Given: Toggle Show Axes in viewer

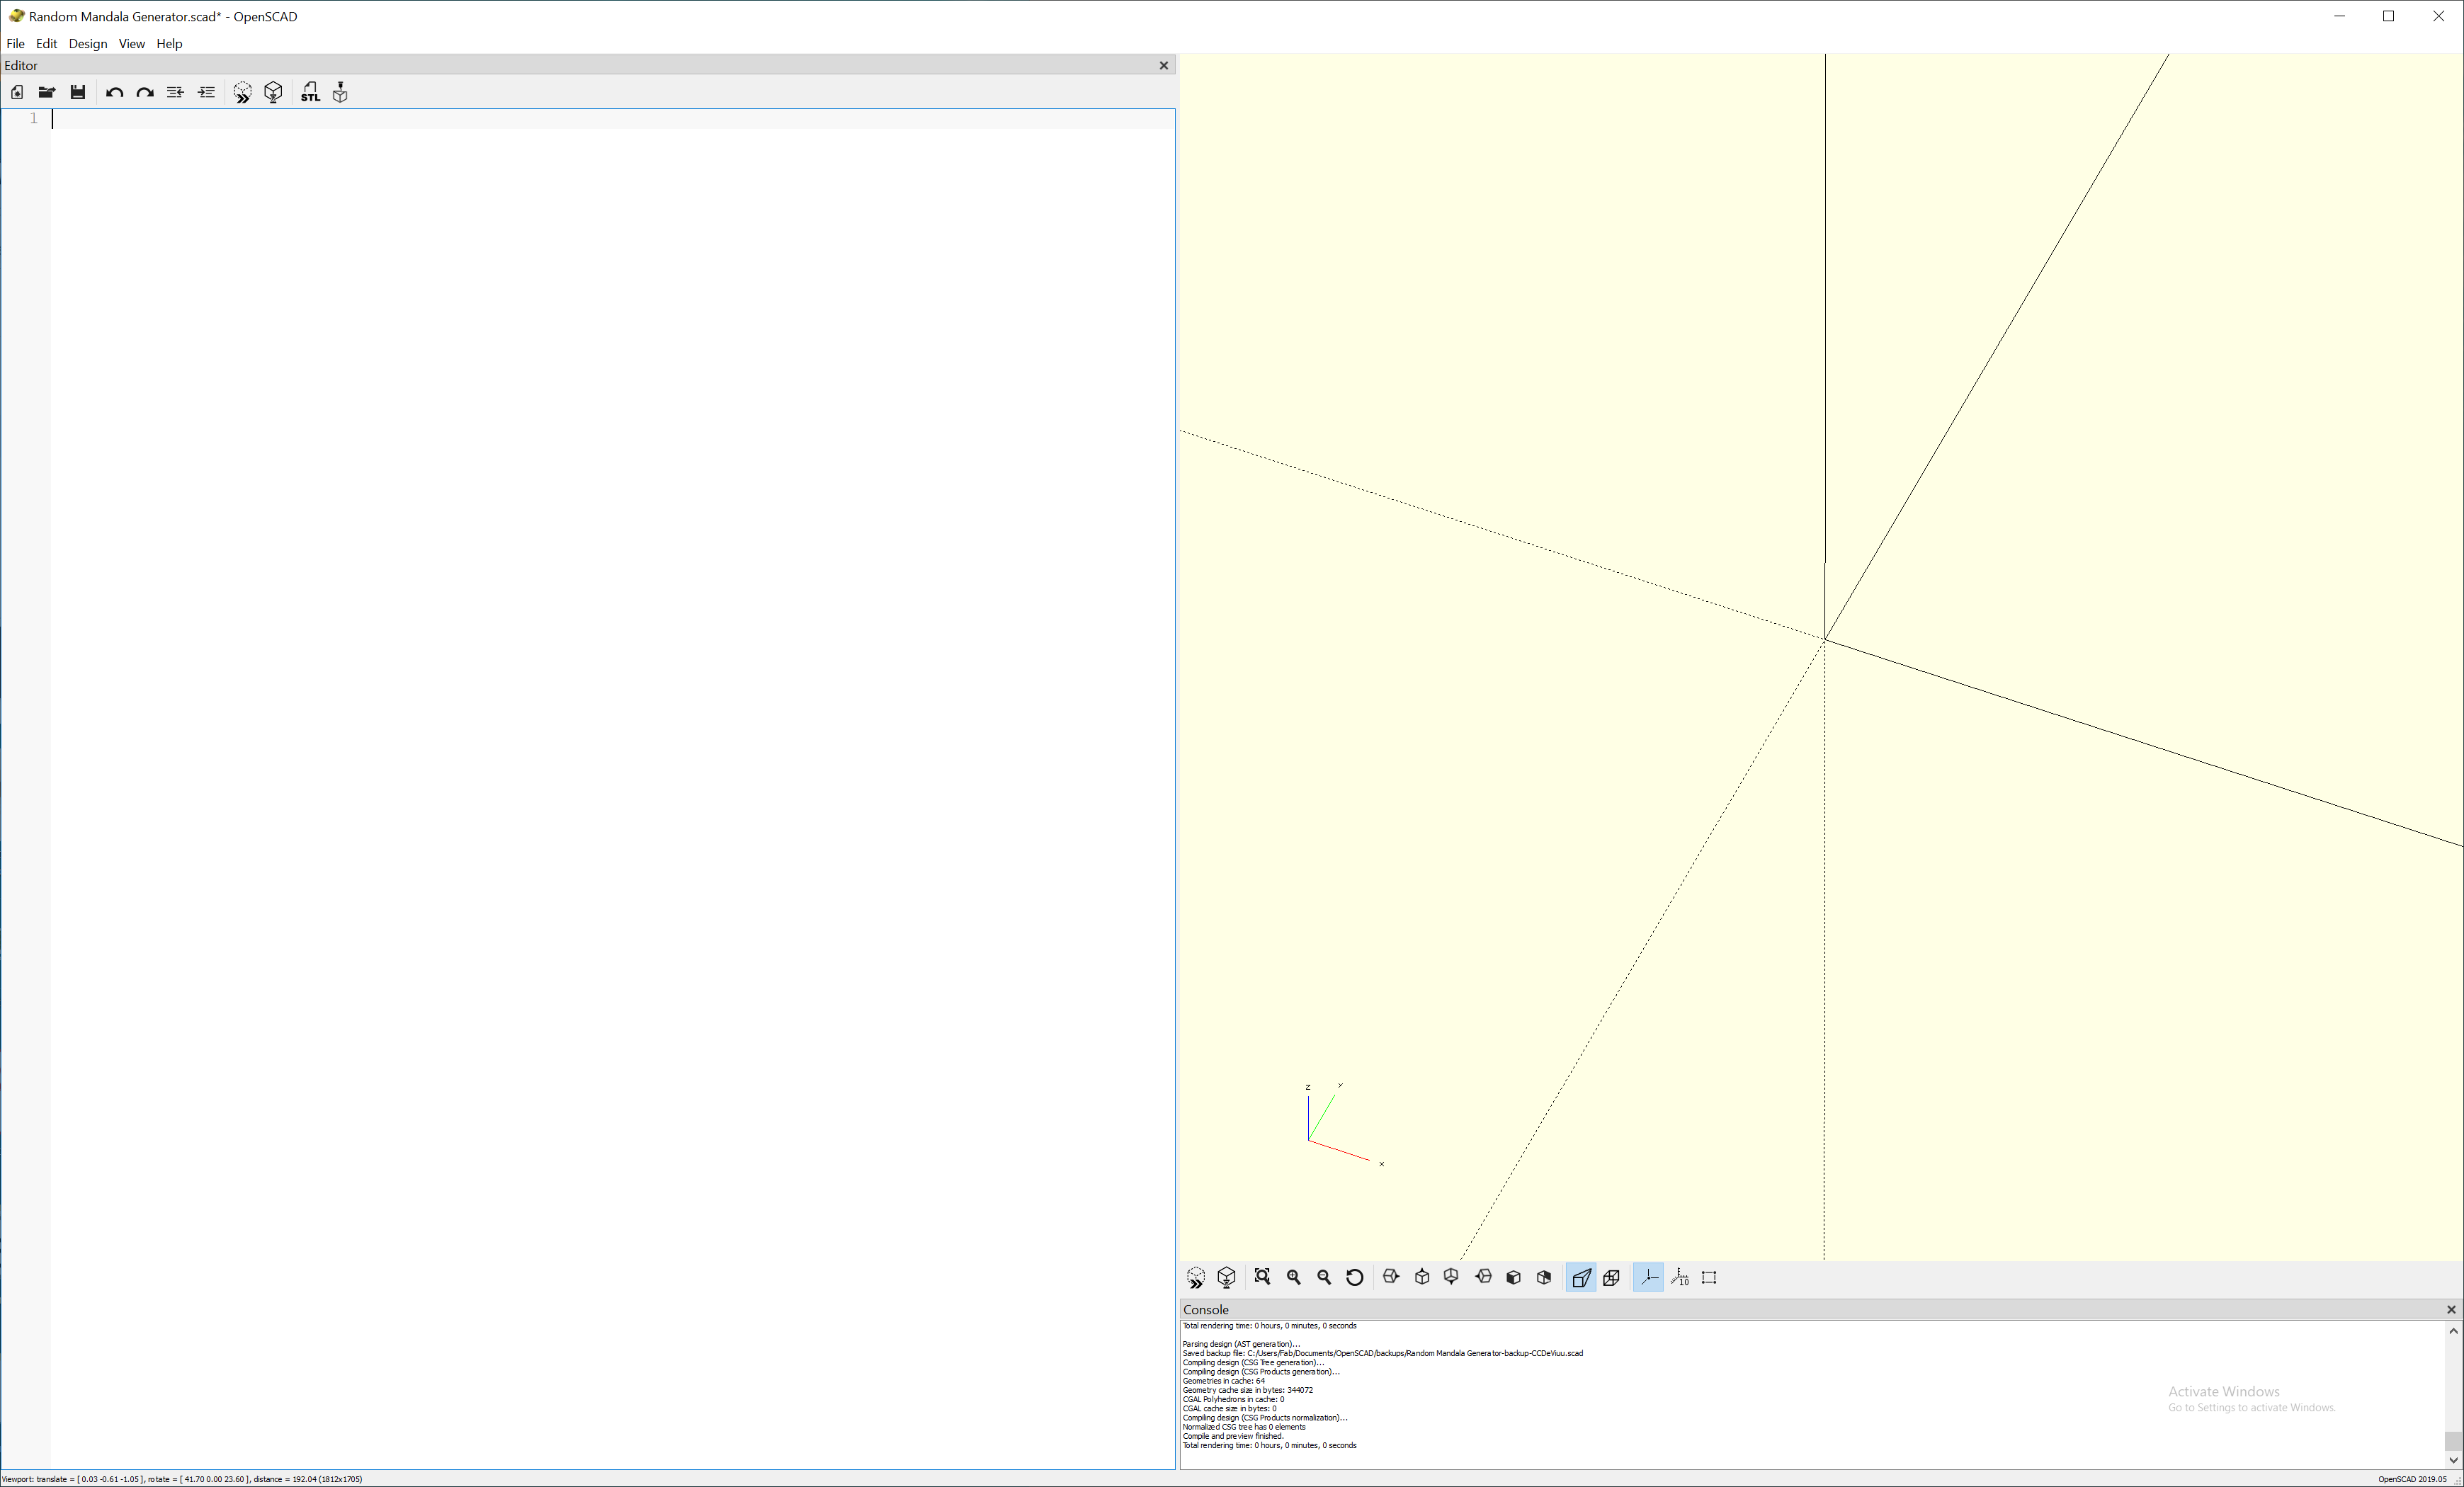Looking at the screenshot, I should pyautogui.click(x=1649, y=1277).
